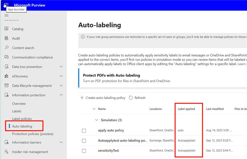247x159 pixels.
Task: Click the Data loss prevention icon
Action: click(6, 67)
